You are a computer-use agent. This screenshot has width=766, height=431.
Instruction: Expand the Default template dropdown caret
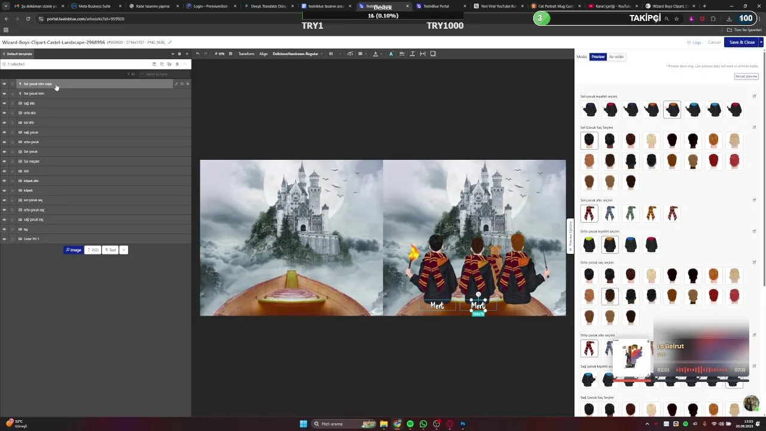(173, 54)
